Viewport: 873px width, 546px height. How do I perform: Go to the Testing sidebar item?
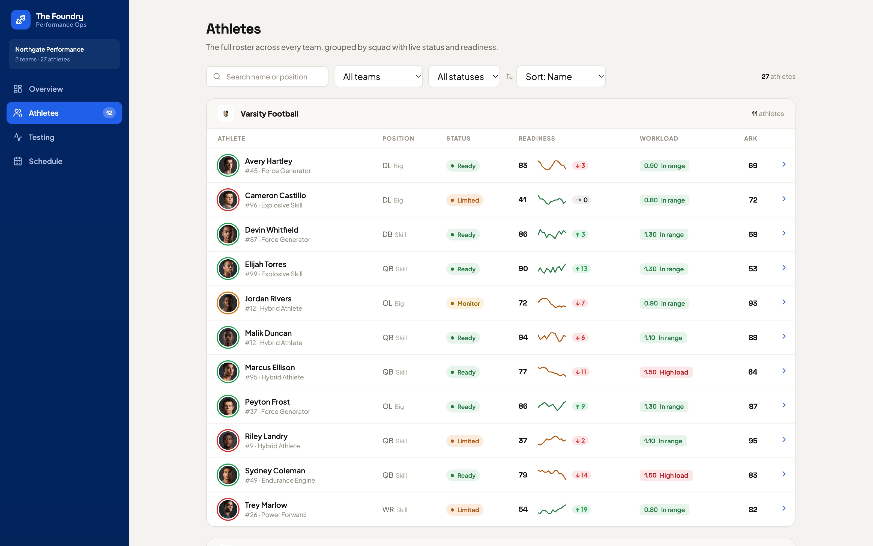coord(64,137)
